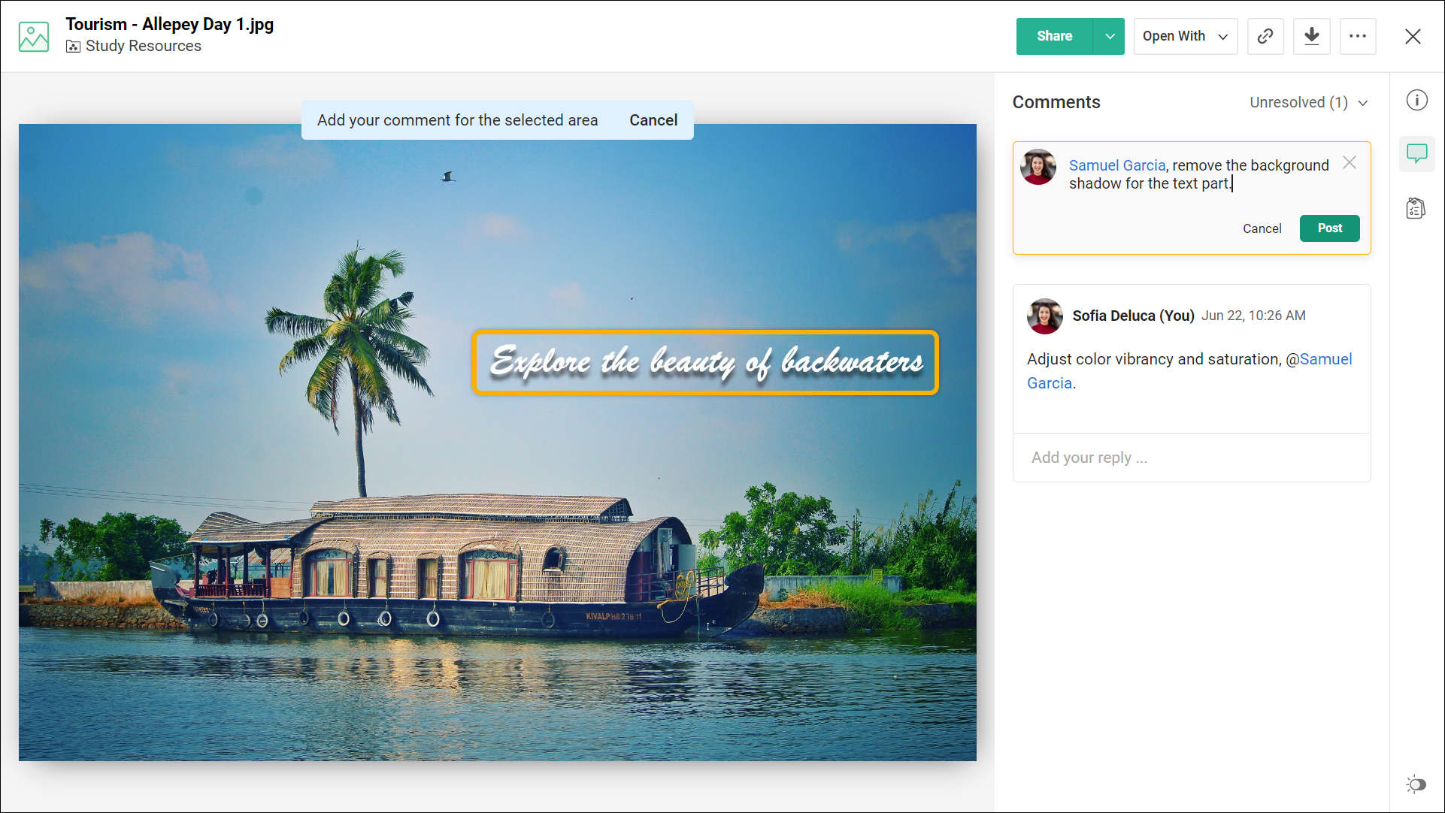Post the new comment
This screenshot has height=813, width=1445.
[x=1329, y=228]
